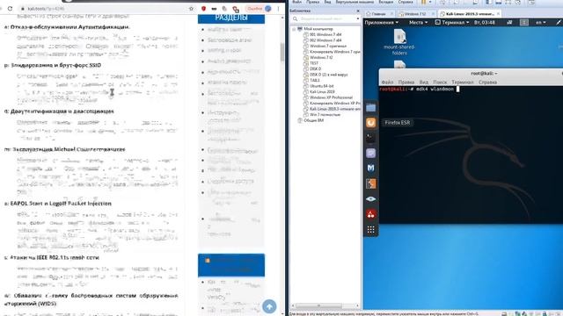Open the mount-shared-folders desktop icon
Viewport: 563px width, 316px height.
[x=399, y=42]
